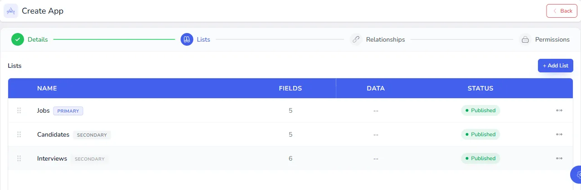Open the Interviews list
The width and height of the screenshot is (581, 190).
click(x=52, y=158)
